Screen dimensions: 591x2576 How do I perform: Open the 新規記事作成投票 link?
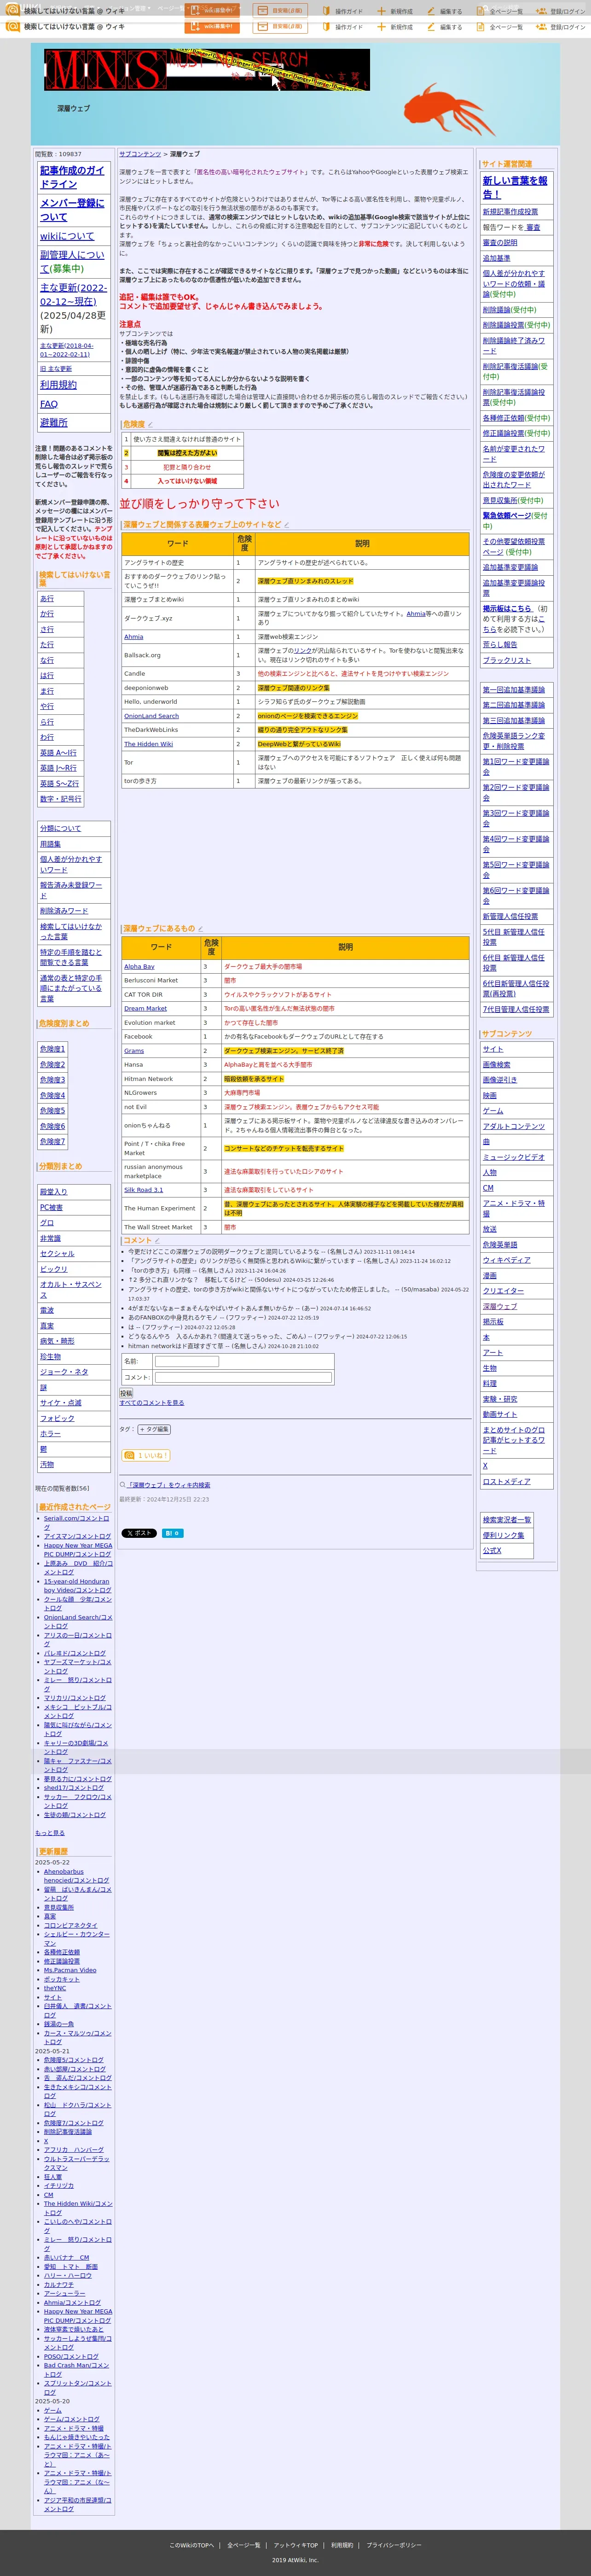(x=510, y=212)
